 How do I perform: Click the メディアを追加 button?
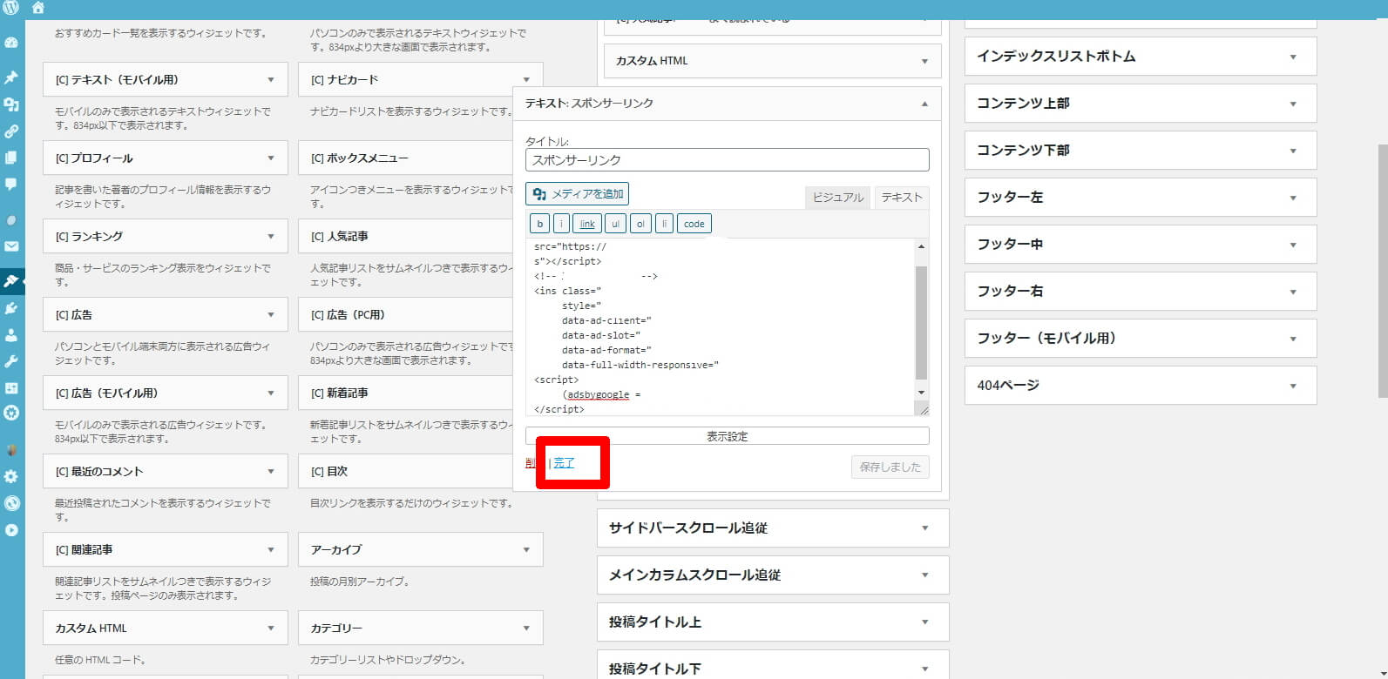577,193
